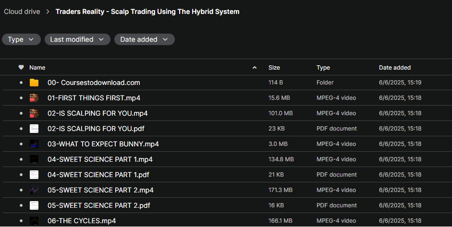Open the Date added filter dropdown
Image resolution: width=452 pixels, height=227 pixels.
tap(145, 39)
